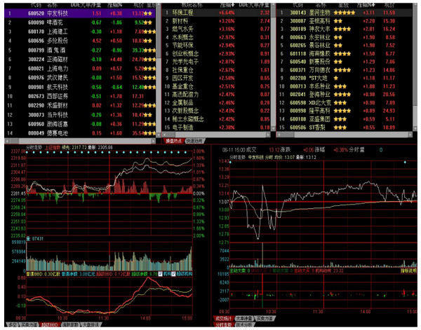This screenshot has width=421, height=330.
Task: Click right stock list horizontal scrollbar right arrow
Action: [410, 135]
